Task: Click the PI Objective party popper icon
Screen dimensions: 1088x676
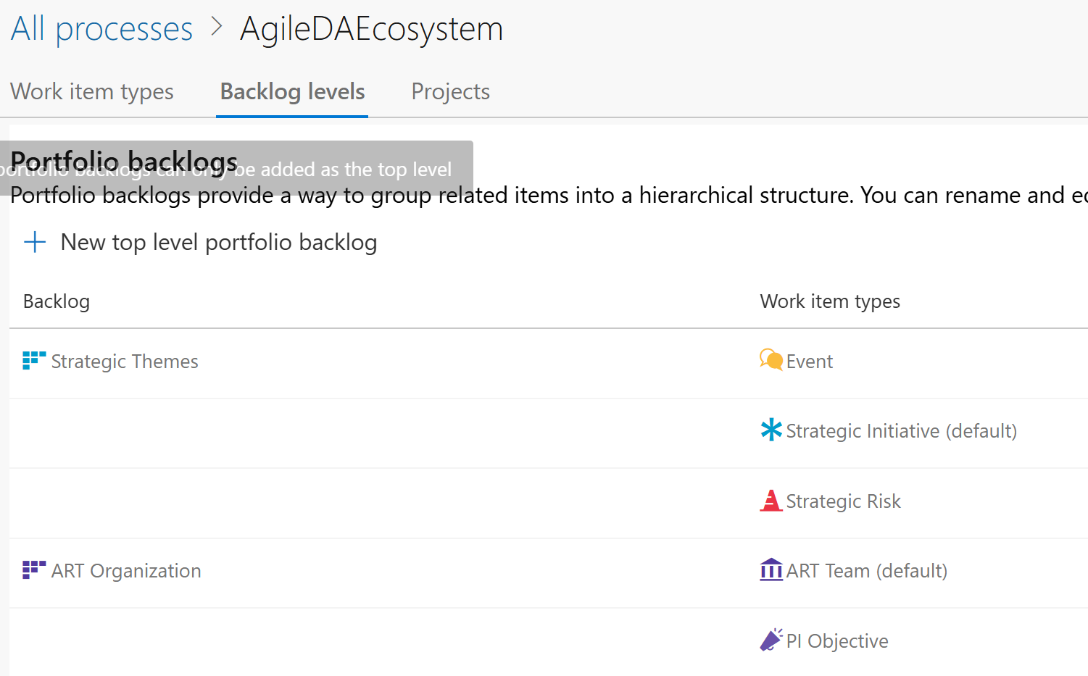Action: [x=771, y=640]
